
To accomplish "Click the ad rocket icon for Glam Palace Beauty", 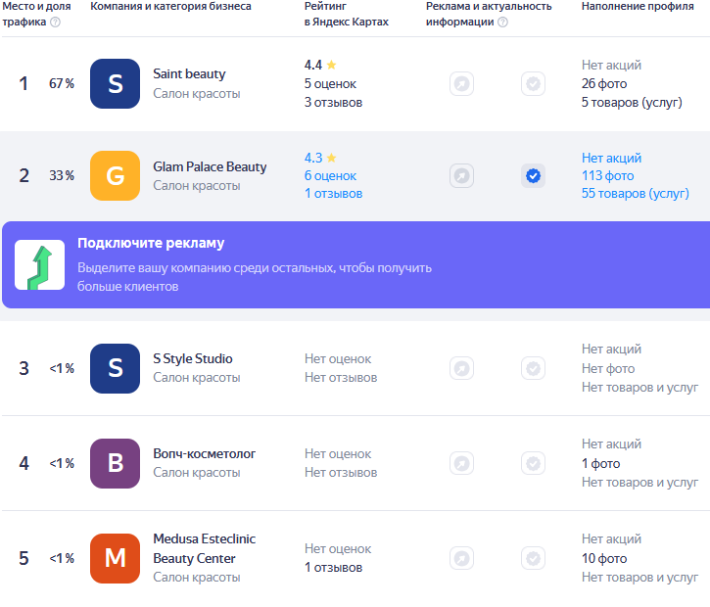I will point(461,176).
